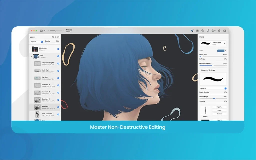This screenshot has width=256, height=160.
Task: Click the arrange layers icon in the toolbar
Action: [x=192, y=31]
